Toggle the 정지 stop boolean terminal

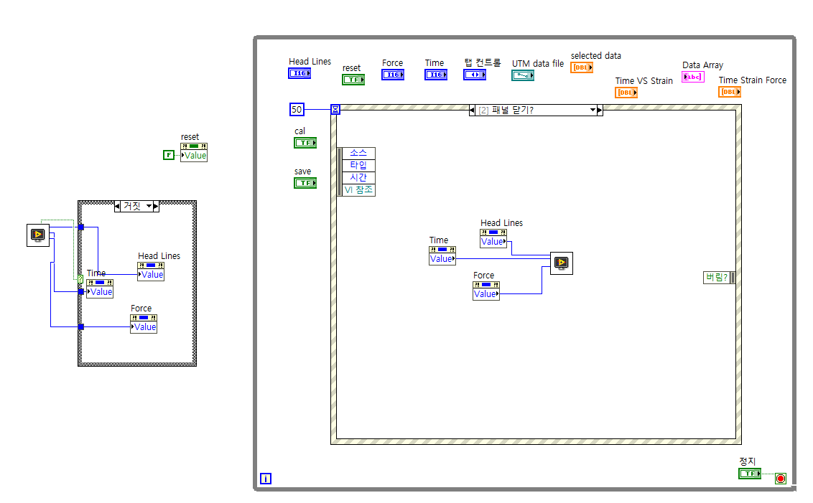point(749,473)
